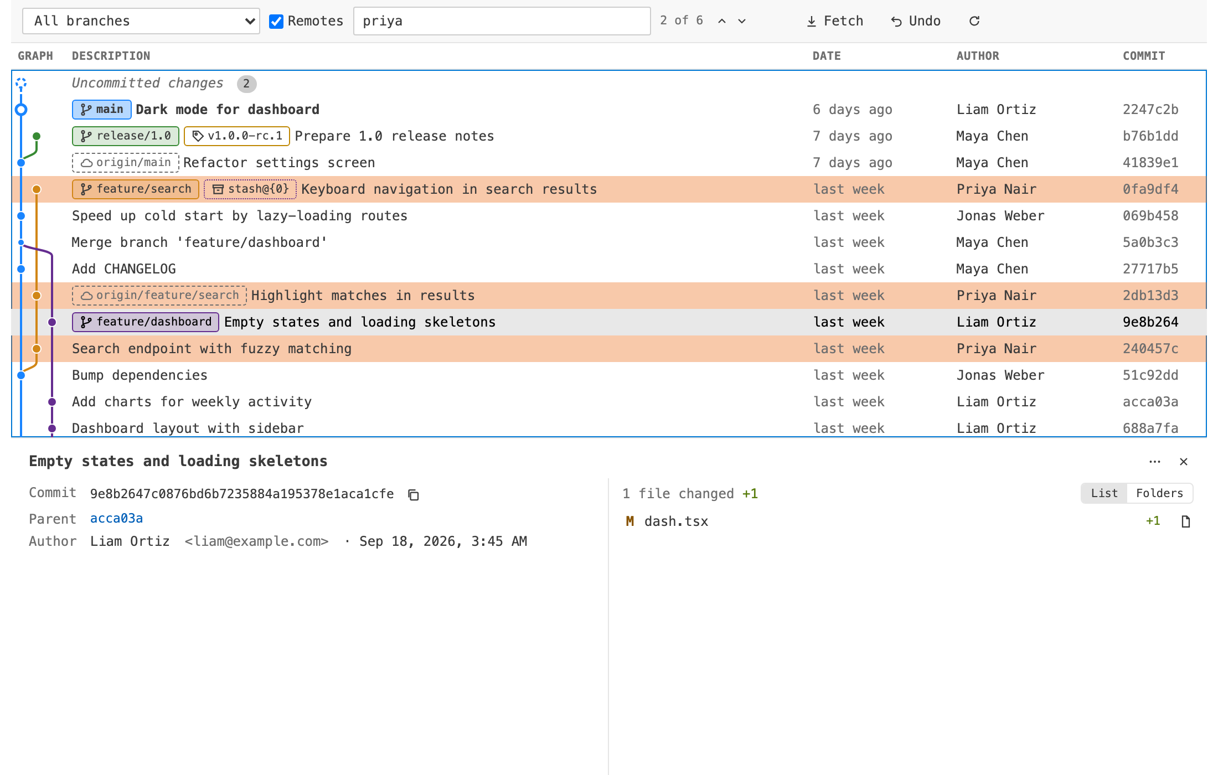Click the Commit column header
The width and height of the screenshot is (1218, 775).
coord(1144,56)
